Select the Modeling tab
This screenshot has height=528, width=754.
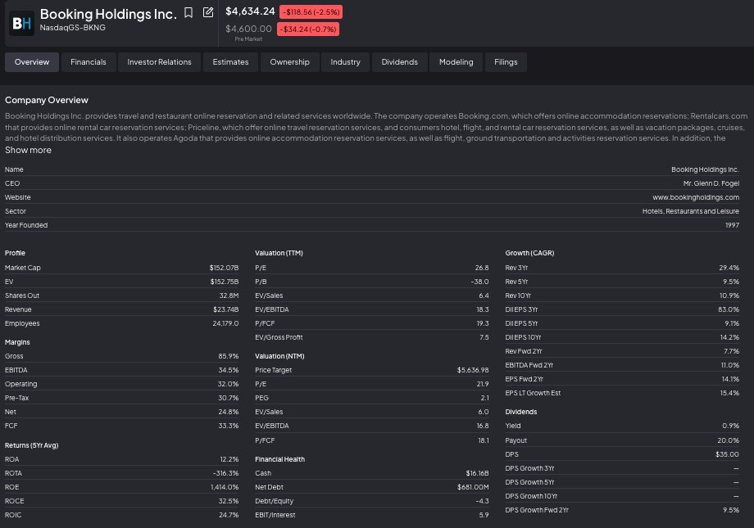click(456, 62)
